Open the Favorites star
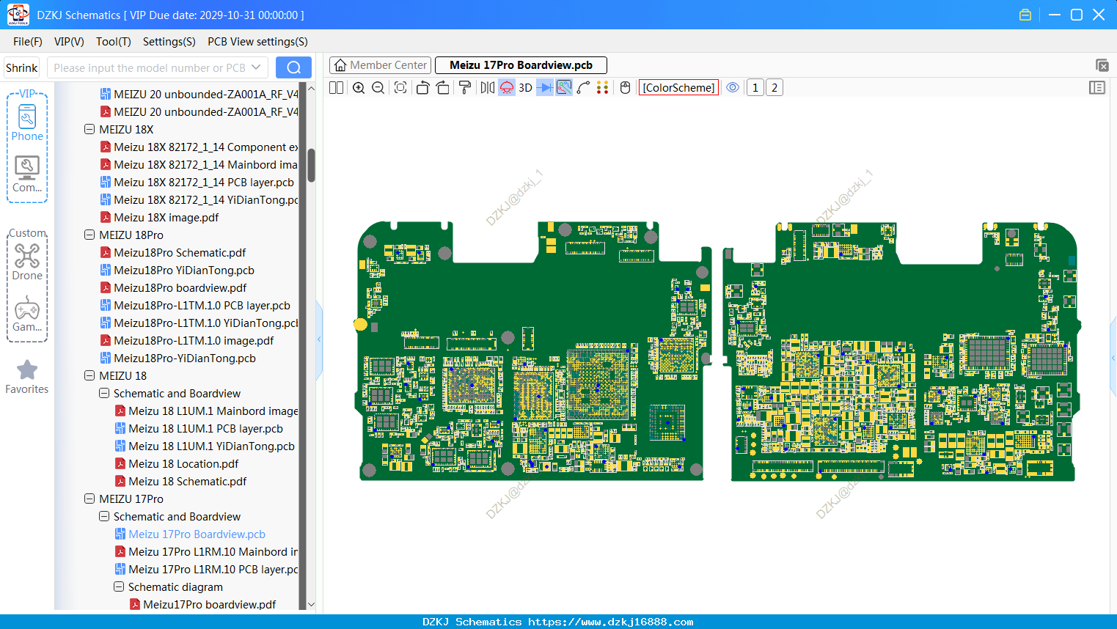 coord(27,377)
